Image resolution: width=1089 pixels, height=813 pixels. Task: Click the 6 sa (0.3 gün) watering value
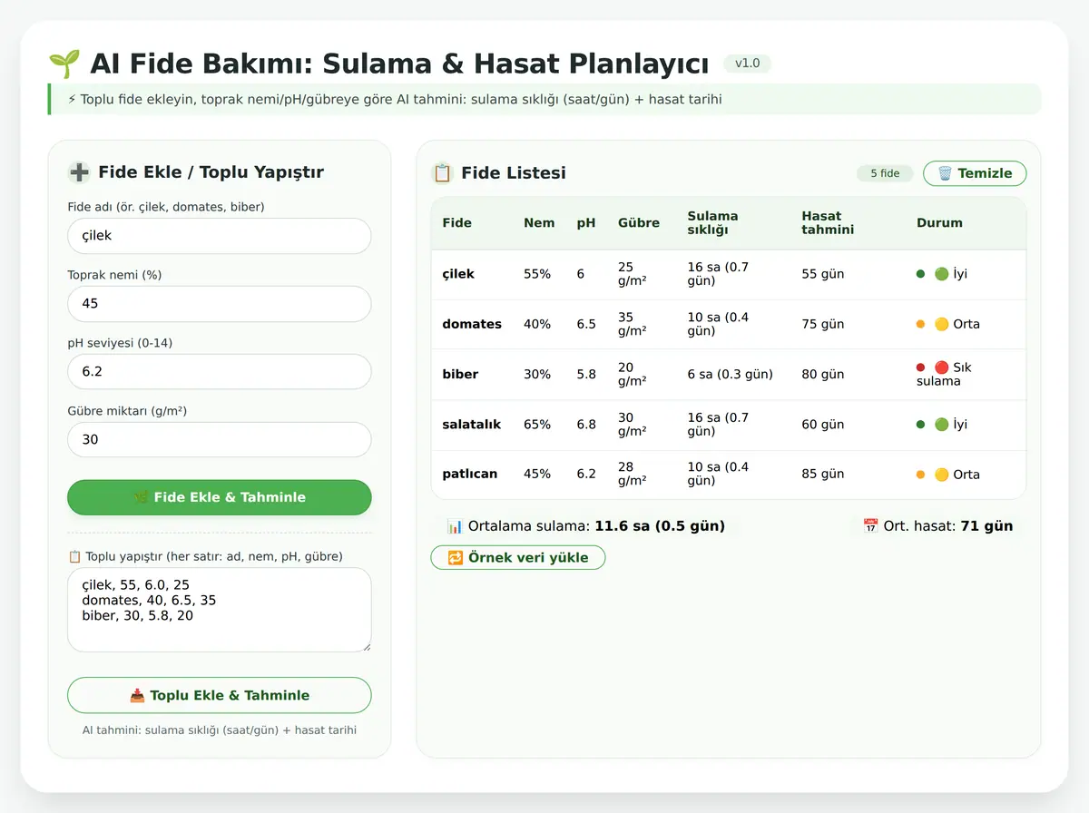coord(731,374)
